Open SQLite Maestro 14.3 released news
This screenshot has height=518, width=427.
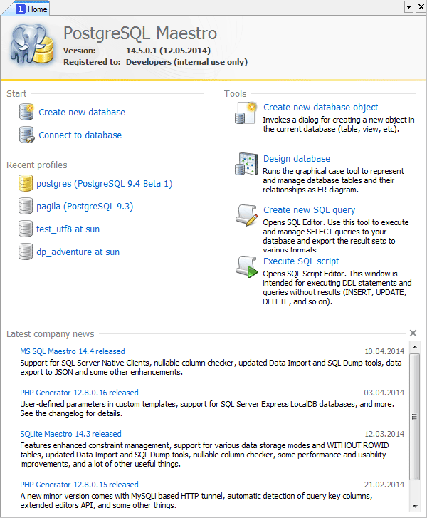70,434
